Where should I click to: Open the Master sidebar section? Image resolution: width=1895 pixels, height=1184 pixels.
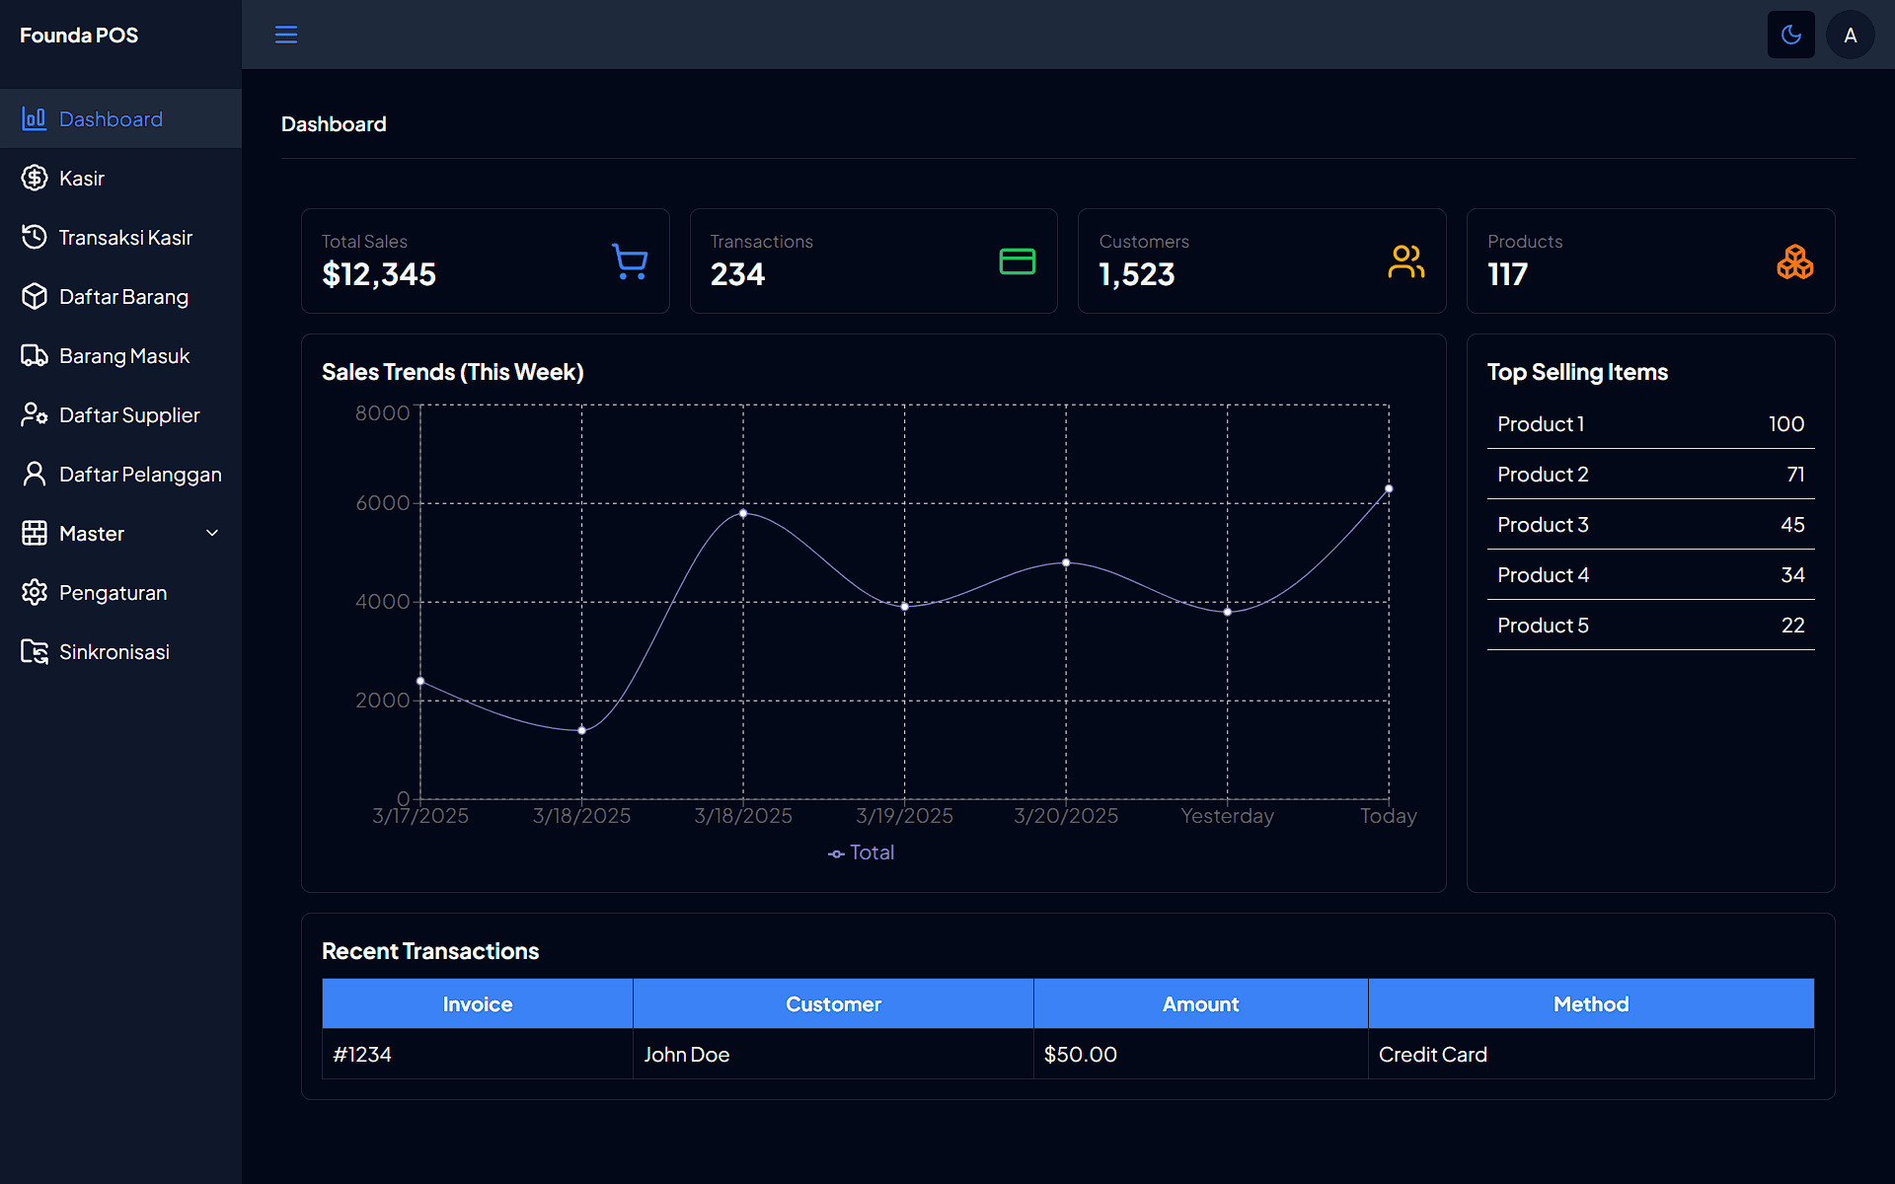point(92,534)
